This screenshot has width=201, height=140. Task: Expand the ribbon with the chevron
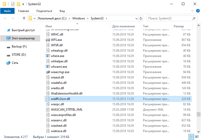192,11
